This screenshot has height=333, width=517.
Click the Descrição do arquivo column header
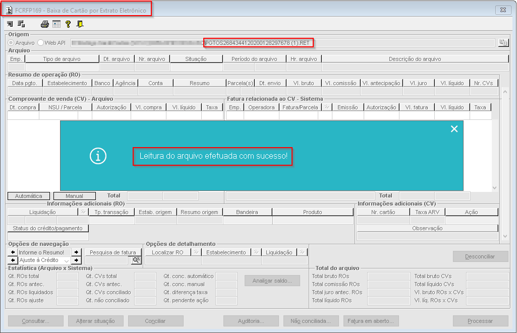pyautogui.click(x=415, y=59)
